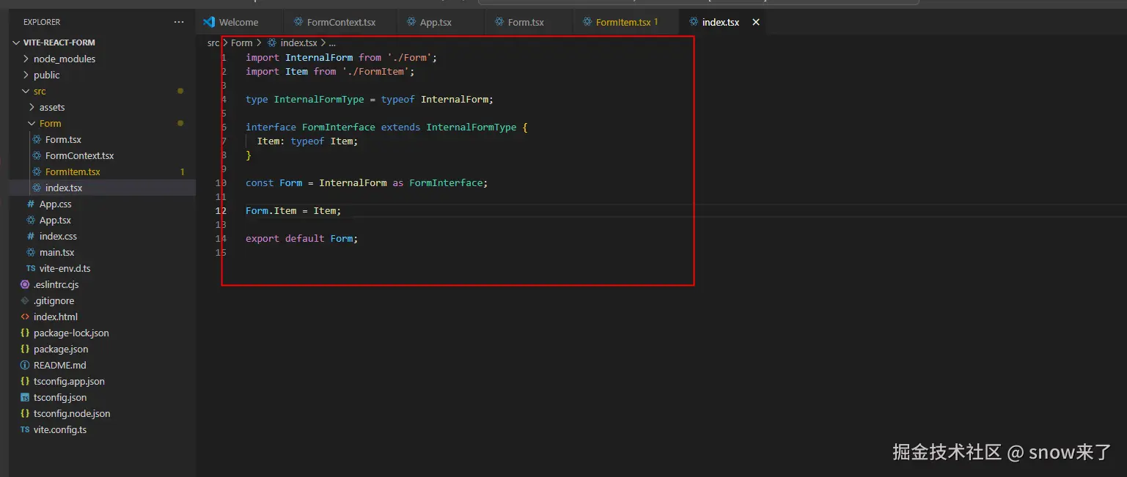1127x477 pixels.
Task: Click the src segment in the breadcrumb
Action: pos(213,42)
